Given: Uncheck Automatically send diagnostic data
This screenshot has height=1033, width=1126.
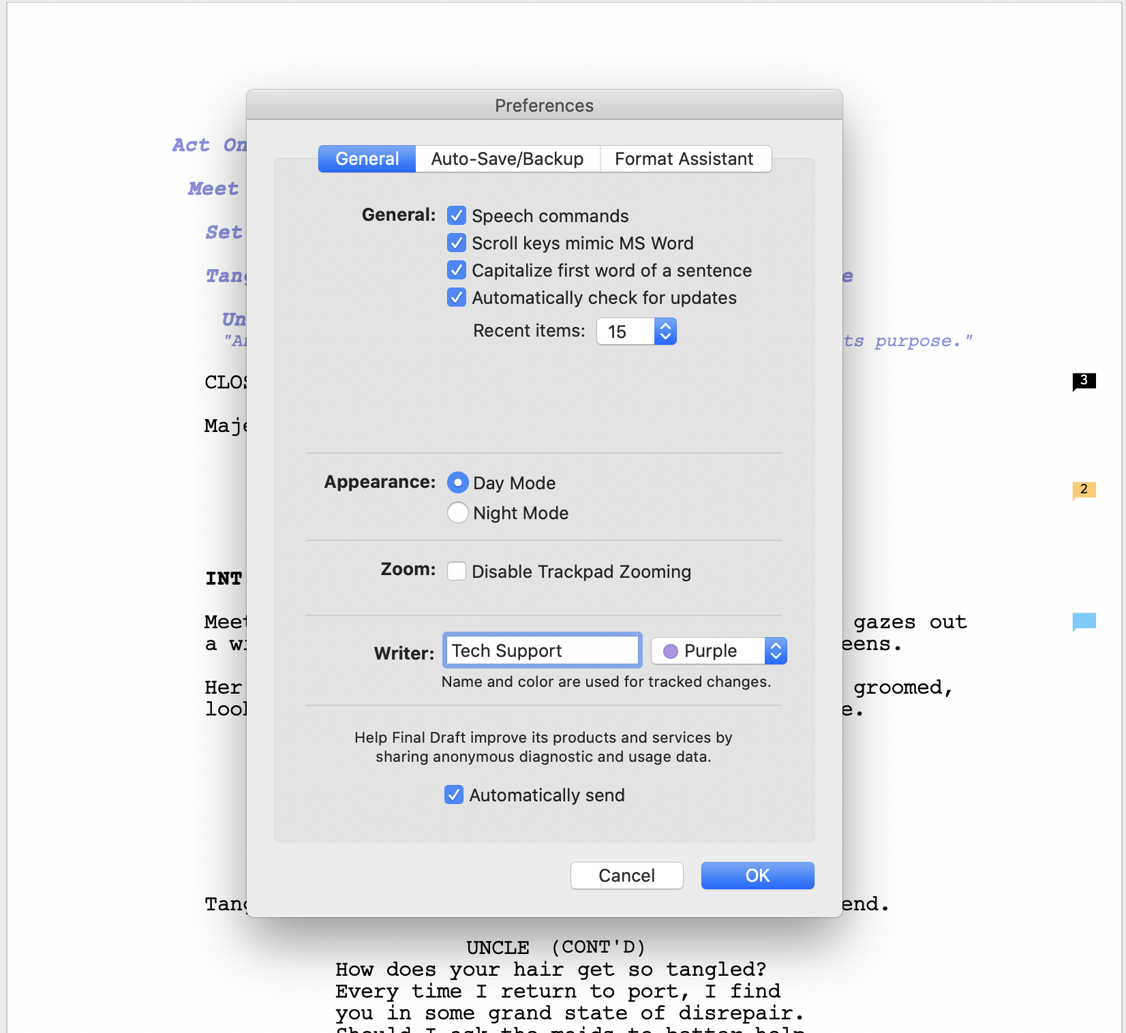Looking at the screenshot, I should pos(454,795).
